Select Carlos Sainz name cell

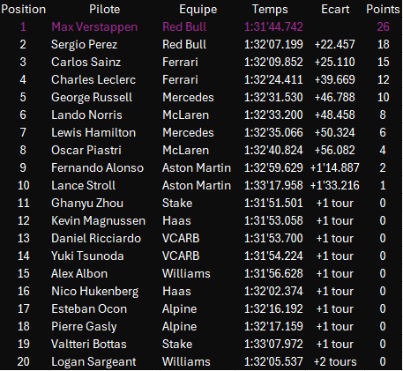click(86, 63)
